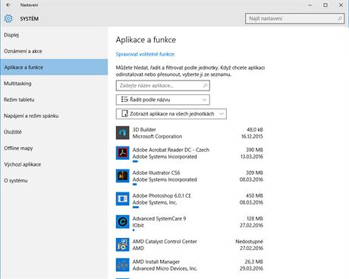The height and width of the screenshot is (279, 349).
Task: Click publisher Advanced Micro Devices, Inc.
Action: (x=165, y=268)
